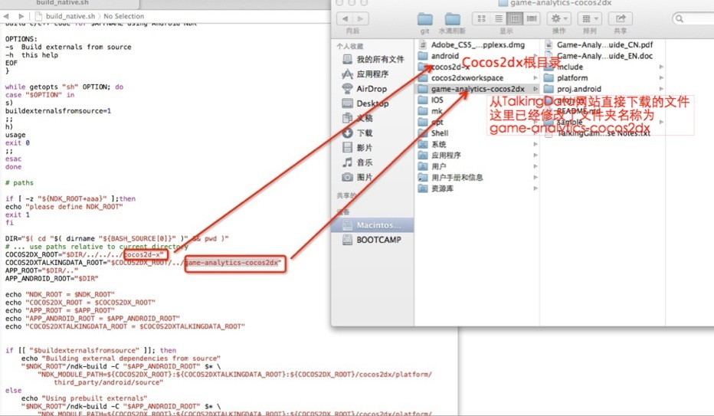The width and height of the screenshot is (714, 416).
Task: Select the proj.android folder
Action: [x=603, y=89]
